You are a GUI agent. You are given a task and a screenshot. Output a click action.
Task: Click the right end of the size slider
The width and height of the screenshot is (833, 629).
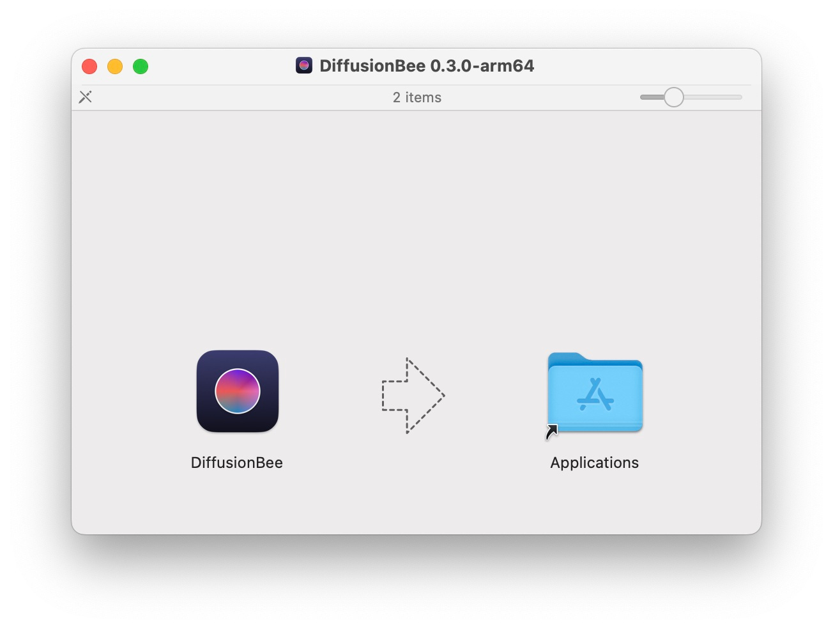coord(740,97)
